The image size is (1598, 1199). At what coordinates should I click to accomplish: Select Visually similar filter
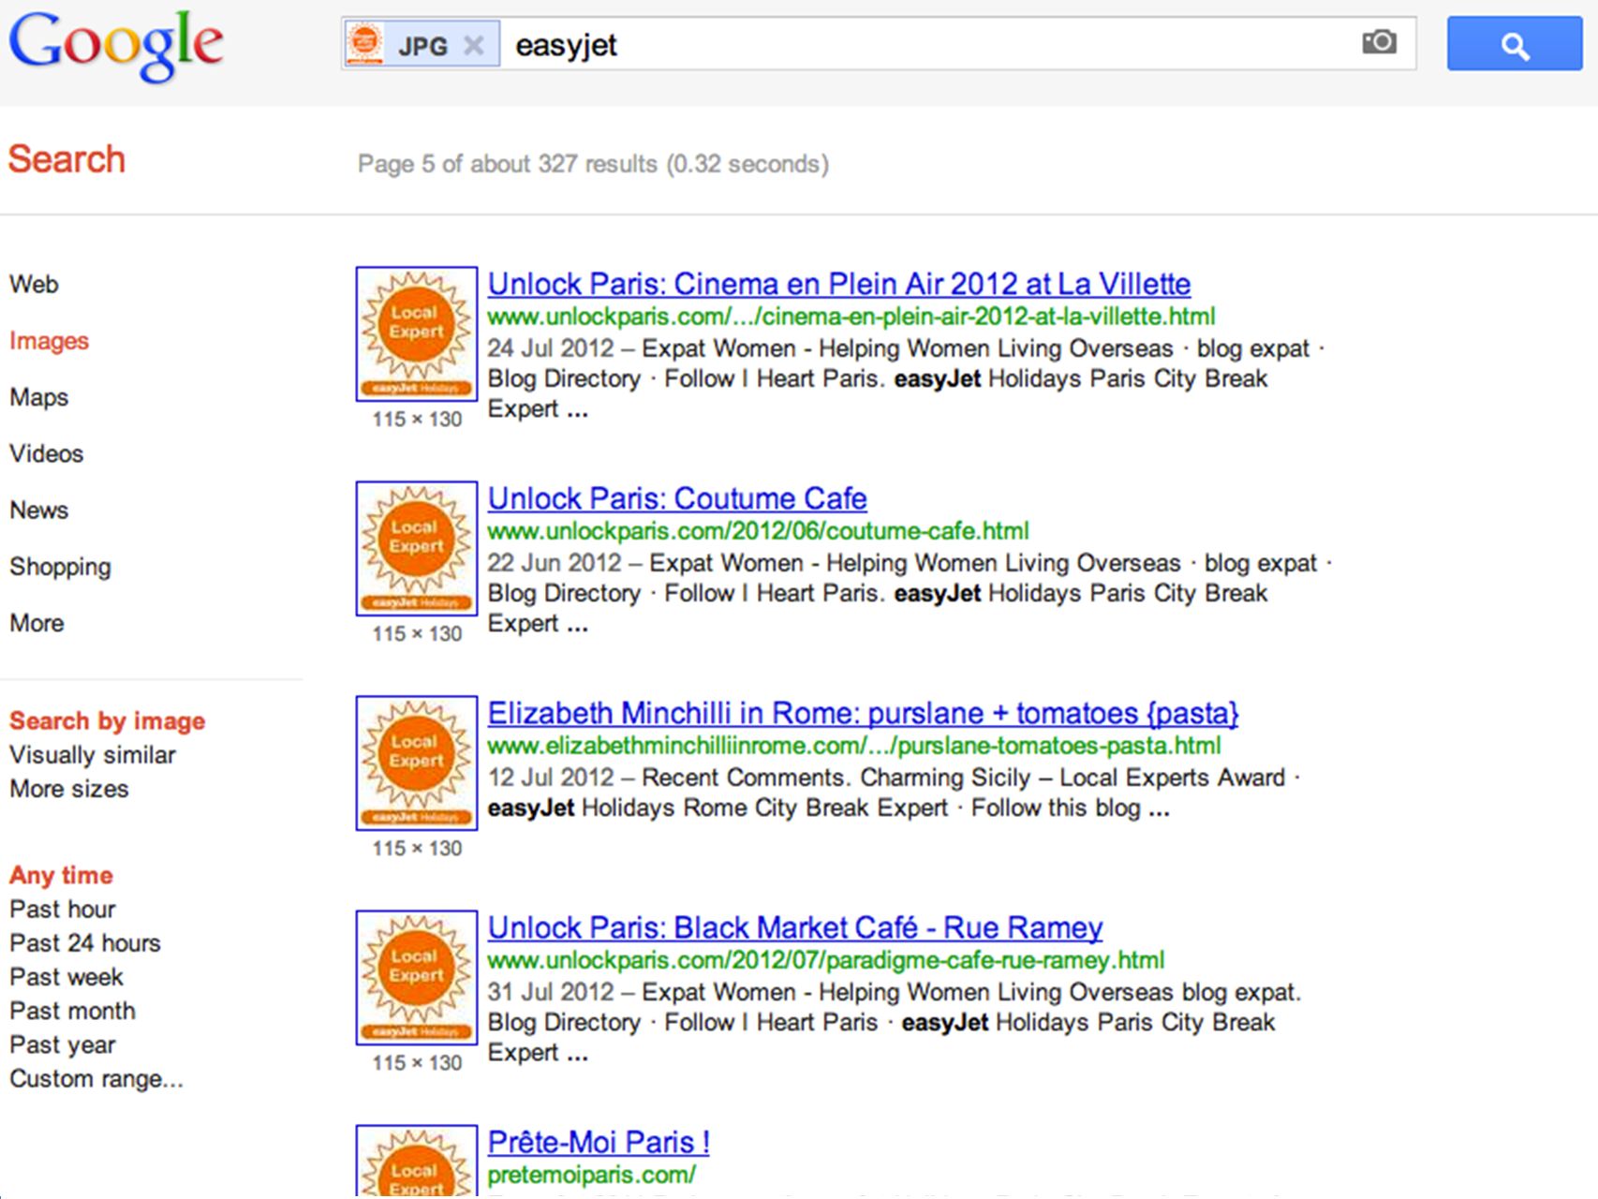[x=93, y=755]
